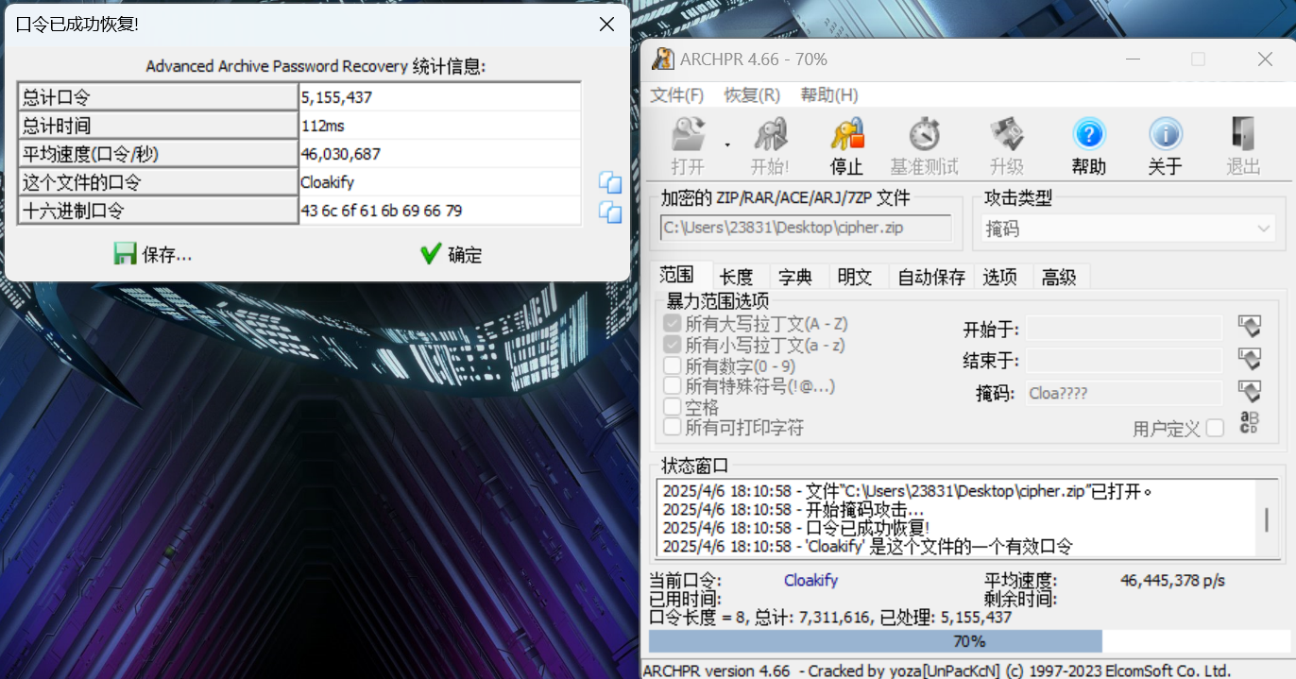
Task: Close the 口令已成功恢复 dialog
Action: click(607, 25)
